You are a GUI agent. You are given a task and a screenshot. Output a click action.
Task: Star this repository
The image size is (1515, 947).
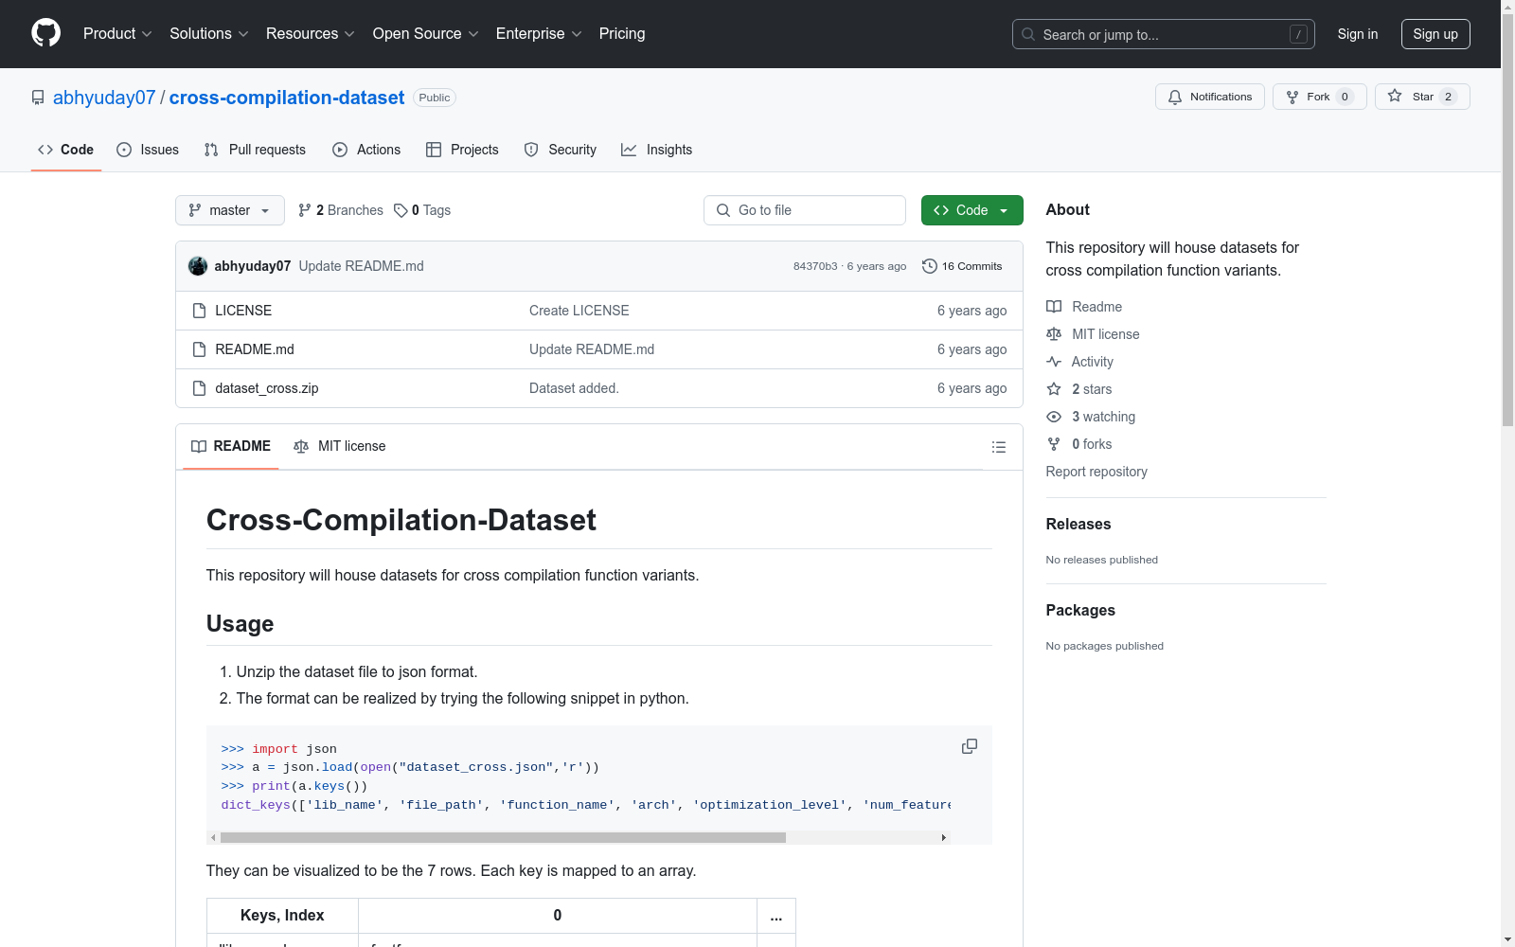point(1421,97)
